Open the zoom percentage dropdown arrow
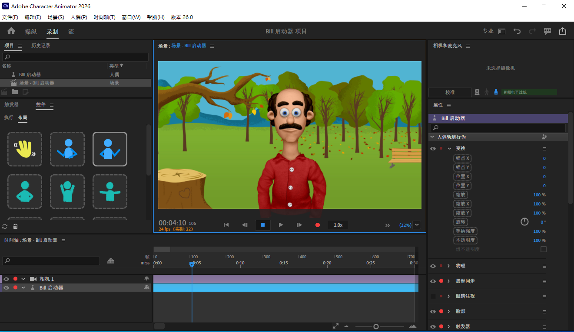 [417, 225]
